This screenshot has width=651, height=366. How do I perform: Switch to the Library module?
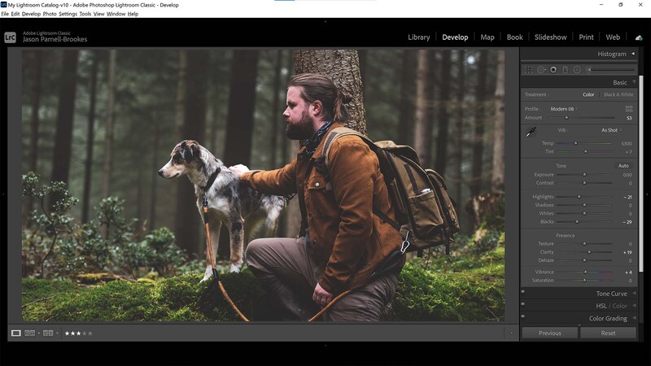coord(418,37)
